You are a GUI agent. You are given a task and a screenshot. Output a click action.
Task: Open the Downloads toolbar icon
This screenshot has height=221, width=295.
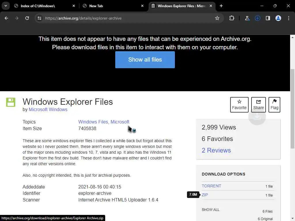tap(258, 18)
